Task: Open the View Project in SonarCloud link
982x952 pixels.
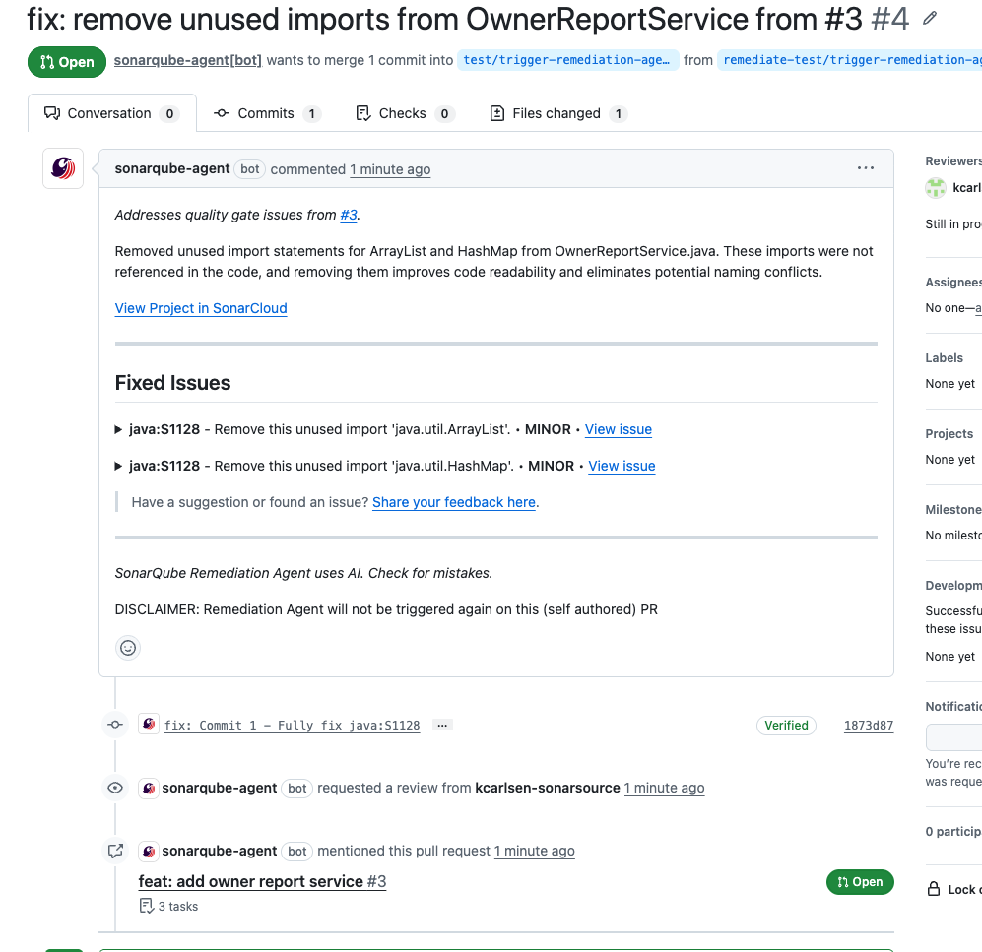Action: tap(201, 308)
